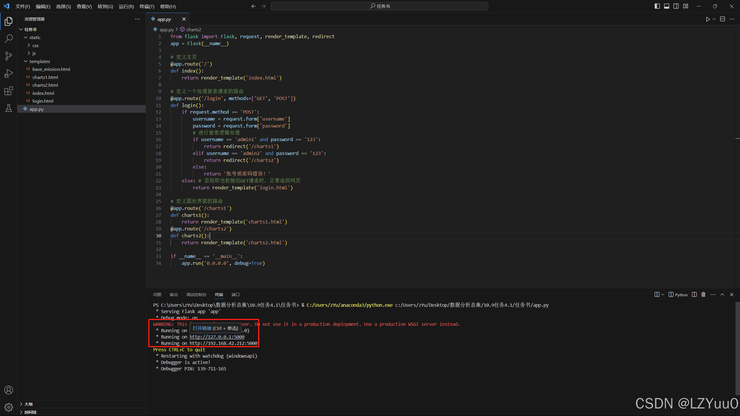740x416 pixels.
Task: Open the http://127.0.0.1:5000 link
Action: tap(217, 337)
